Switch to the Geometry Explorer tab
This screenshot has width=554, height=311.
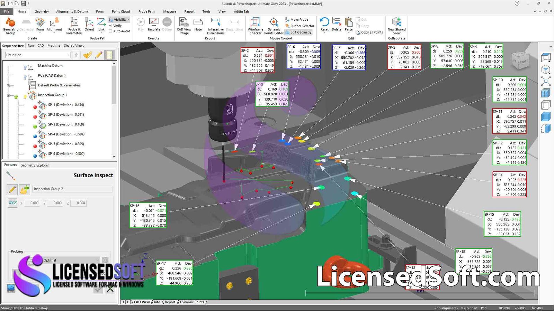(x=35, y=165)
